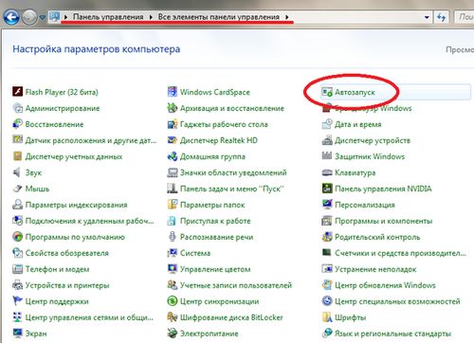Open Датчик расположения и другие датчики link
The image size is (474, 343).
(x=91, y=140)
